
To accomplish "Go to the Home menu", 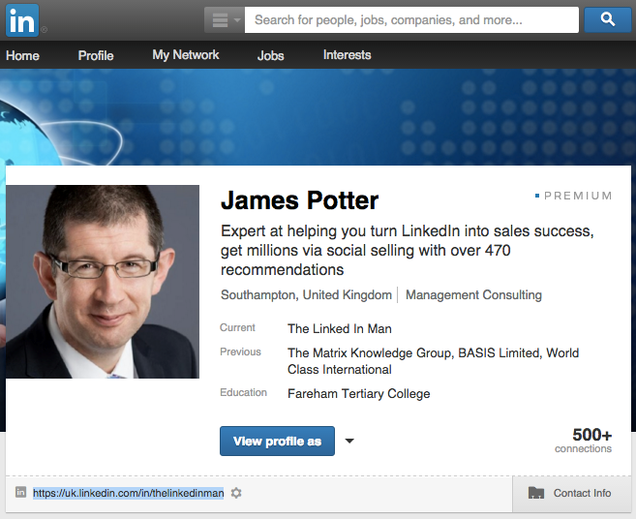I will [22, 55].
